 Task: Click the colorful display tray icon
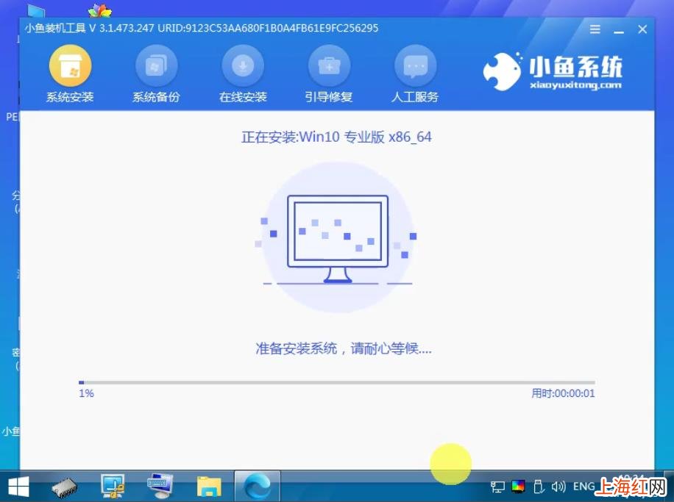tap(519, 487)
